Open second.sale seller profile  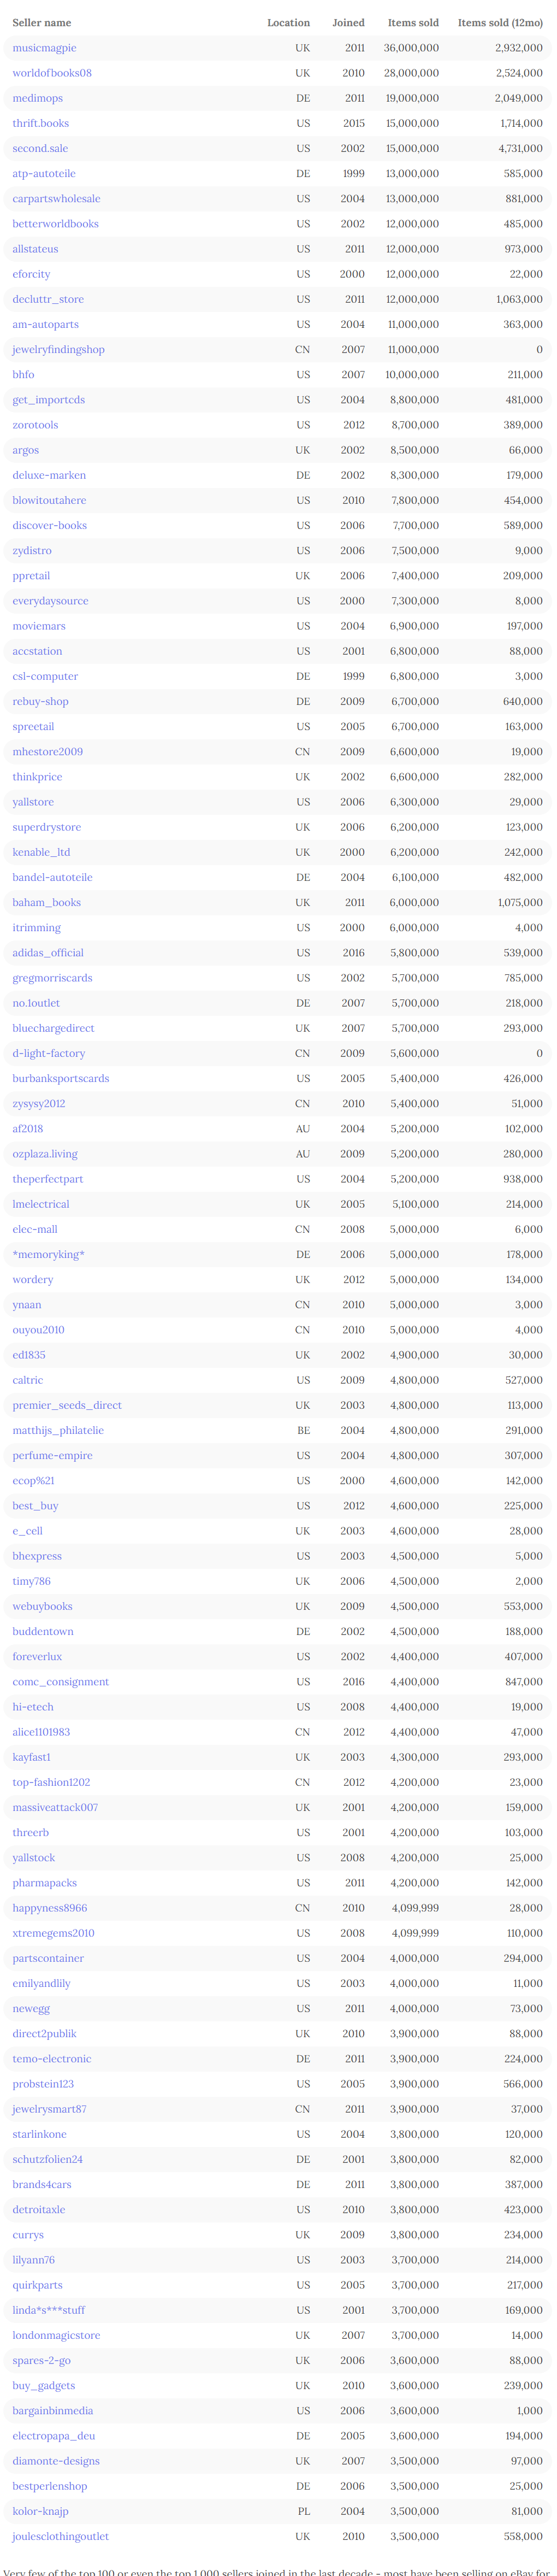(x=40, y=148)
